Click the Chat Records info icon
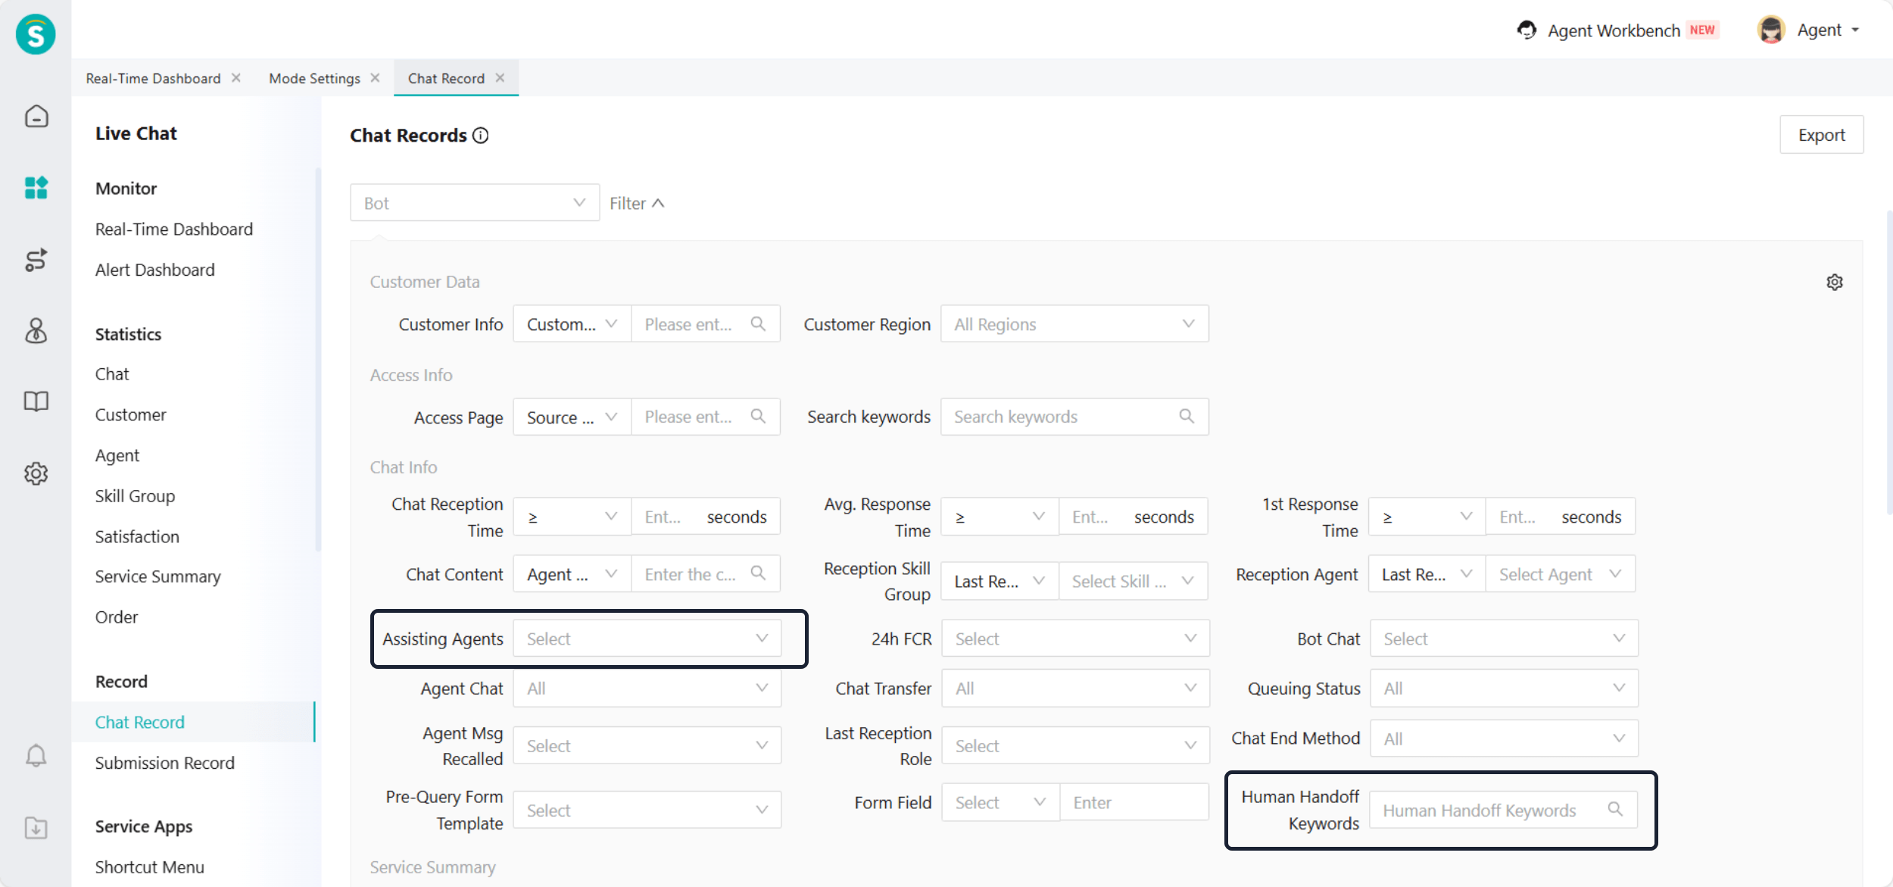The height and width of the screenshot is (887, 1893). tap(481, 136)
